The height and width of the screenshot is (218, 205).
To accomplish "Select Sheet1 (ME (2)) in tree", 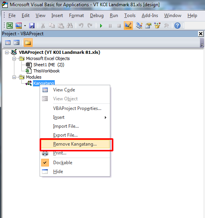I will [x=49, y=65].
